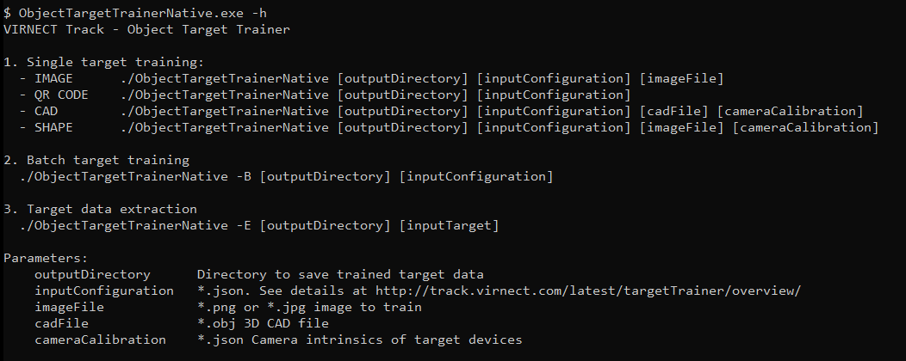
Task: Click the ObjectTargetTrainerNative.exe -h command line
Action: click(x=135, y=13)
